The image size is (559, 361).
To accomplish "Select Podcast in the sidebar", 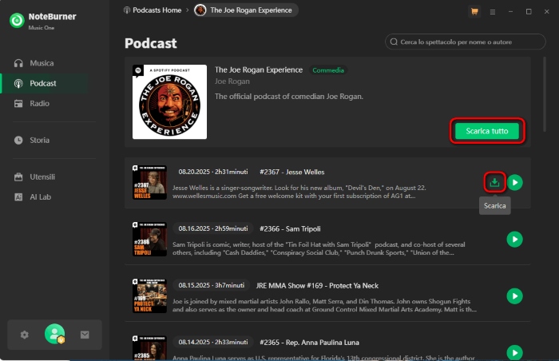I will [45, 84].
